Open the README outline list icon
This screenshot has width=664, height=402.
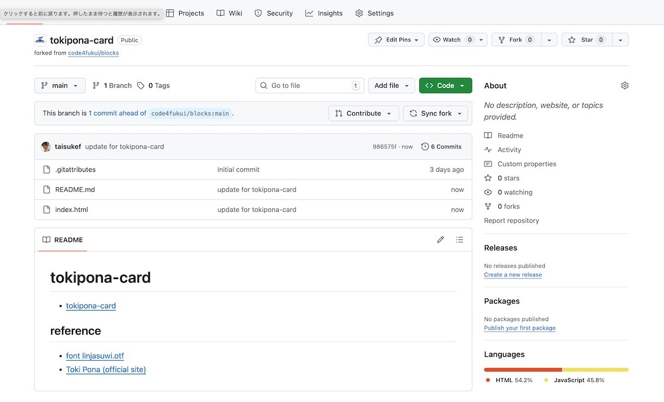[x=459, y=239]
